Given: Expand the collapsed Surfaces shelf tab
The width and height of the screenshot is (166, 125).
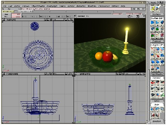Looking at the screenshot, I should click(157, 14).
